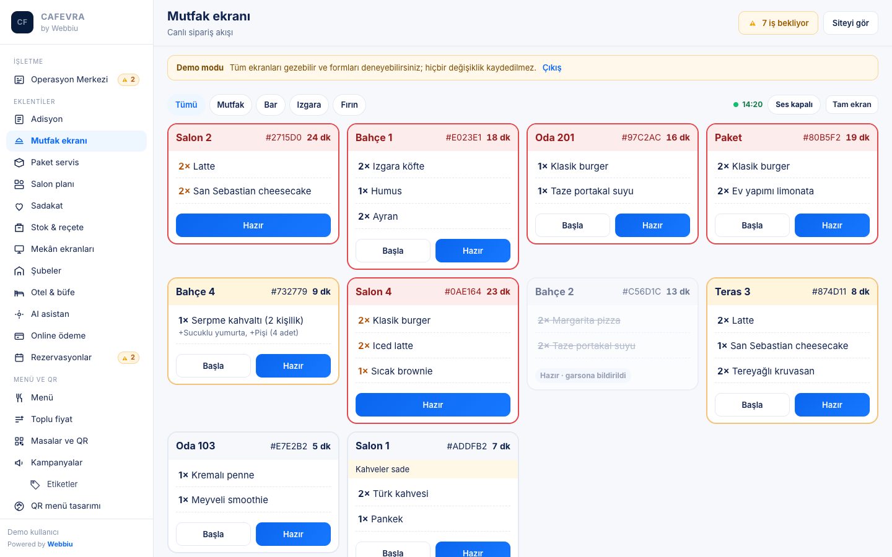892x557 pixels.
Task: Filter orders by Mutfak station
Action: [230, 105]
